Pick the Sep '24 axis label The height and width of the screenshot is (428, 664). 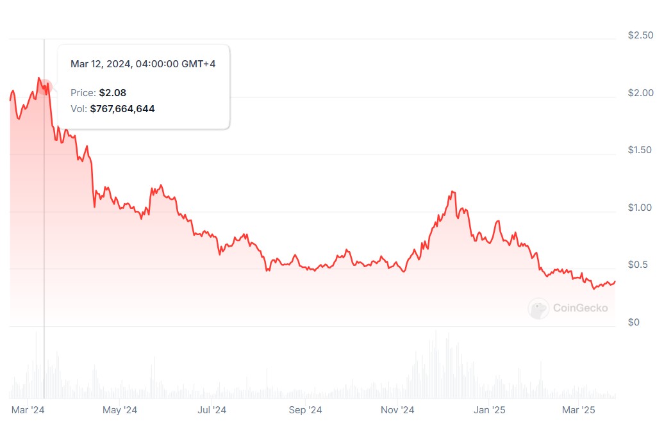[x=306, y=409]
